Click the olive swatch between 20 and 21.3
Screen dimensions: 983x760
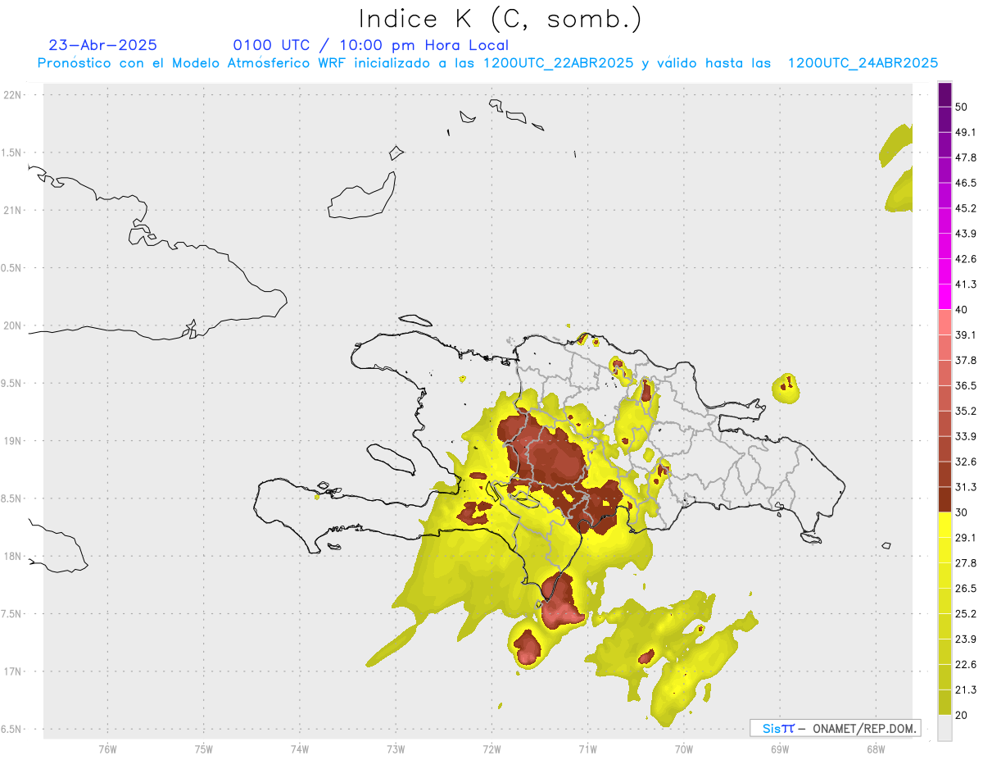pos(944,702)
